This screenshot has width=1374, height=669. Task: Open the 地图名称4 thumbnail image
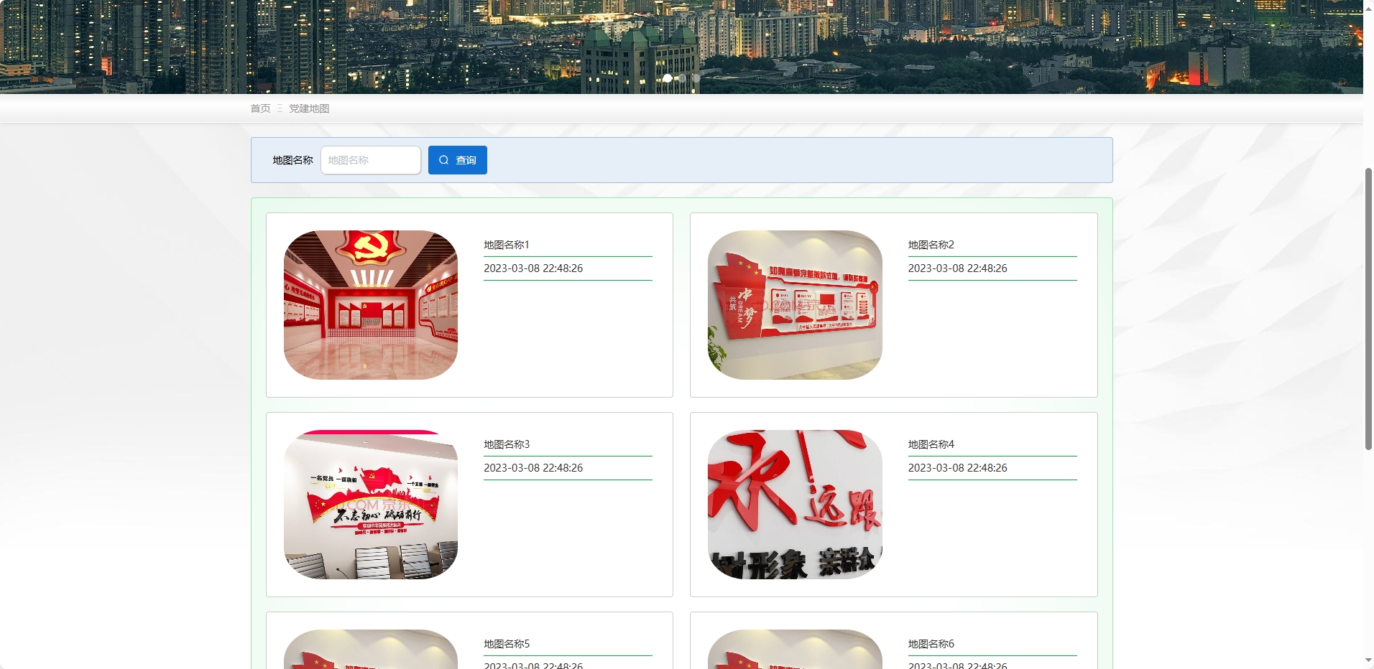tap(795, 505)
